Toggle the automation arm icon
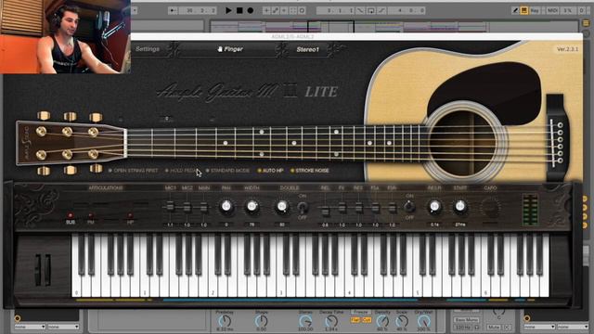 coord(276,10)
